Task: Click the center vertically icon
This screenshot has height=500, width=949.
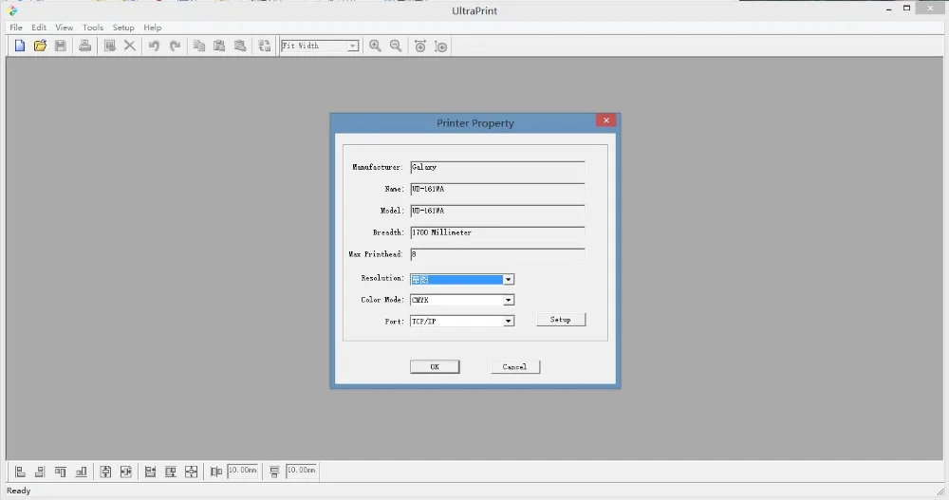Action: click(x=105, y=472)
